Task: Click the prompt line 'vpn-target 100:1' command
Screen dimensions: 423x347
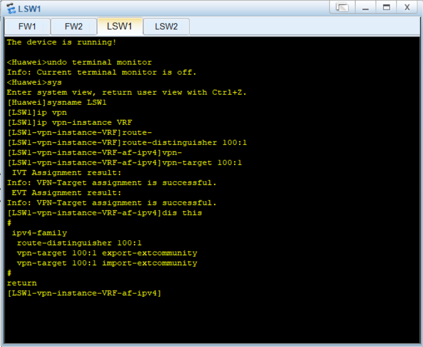Action: [124, 162]
